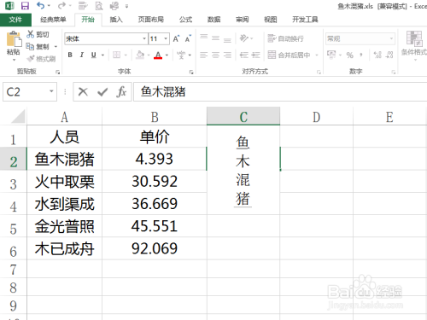Open Insert Function fx dialog

pos(121,91)
